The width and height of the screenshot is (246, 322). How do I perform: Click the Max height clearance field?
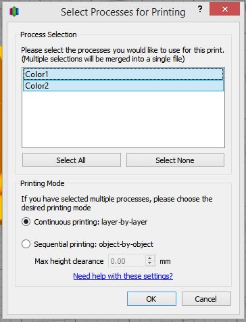pyautogui.click(x=127, y=261)
